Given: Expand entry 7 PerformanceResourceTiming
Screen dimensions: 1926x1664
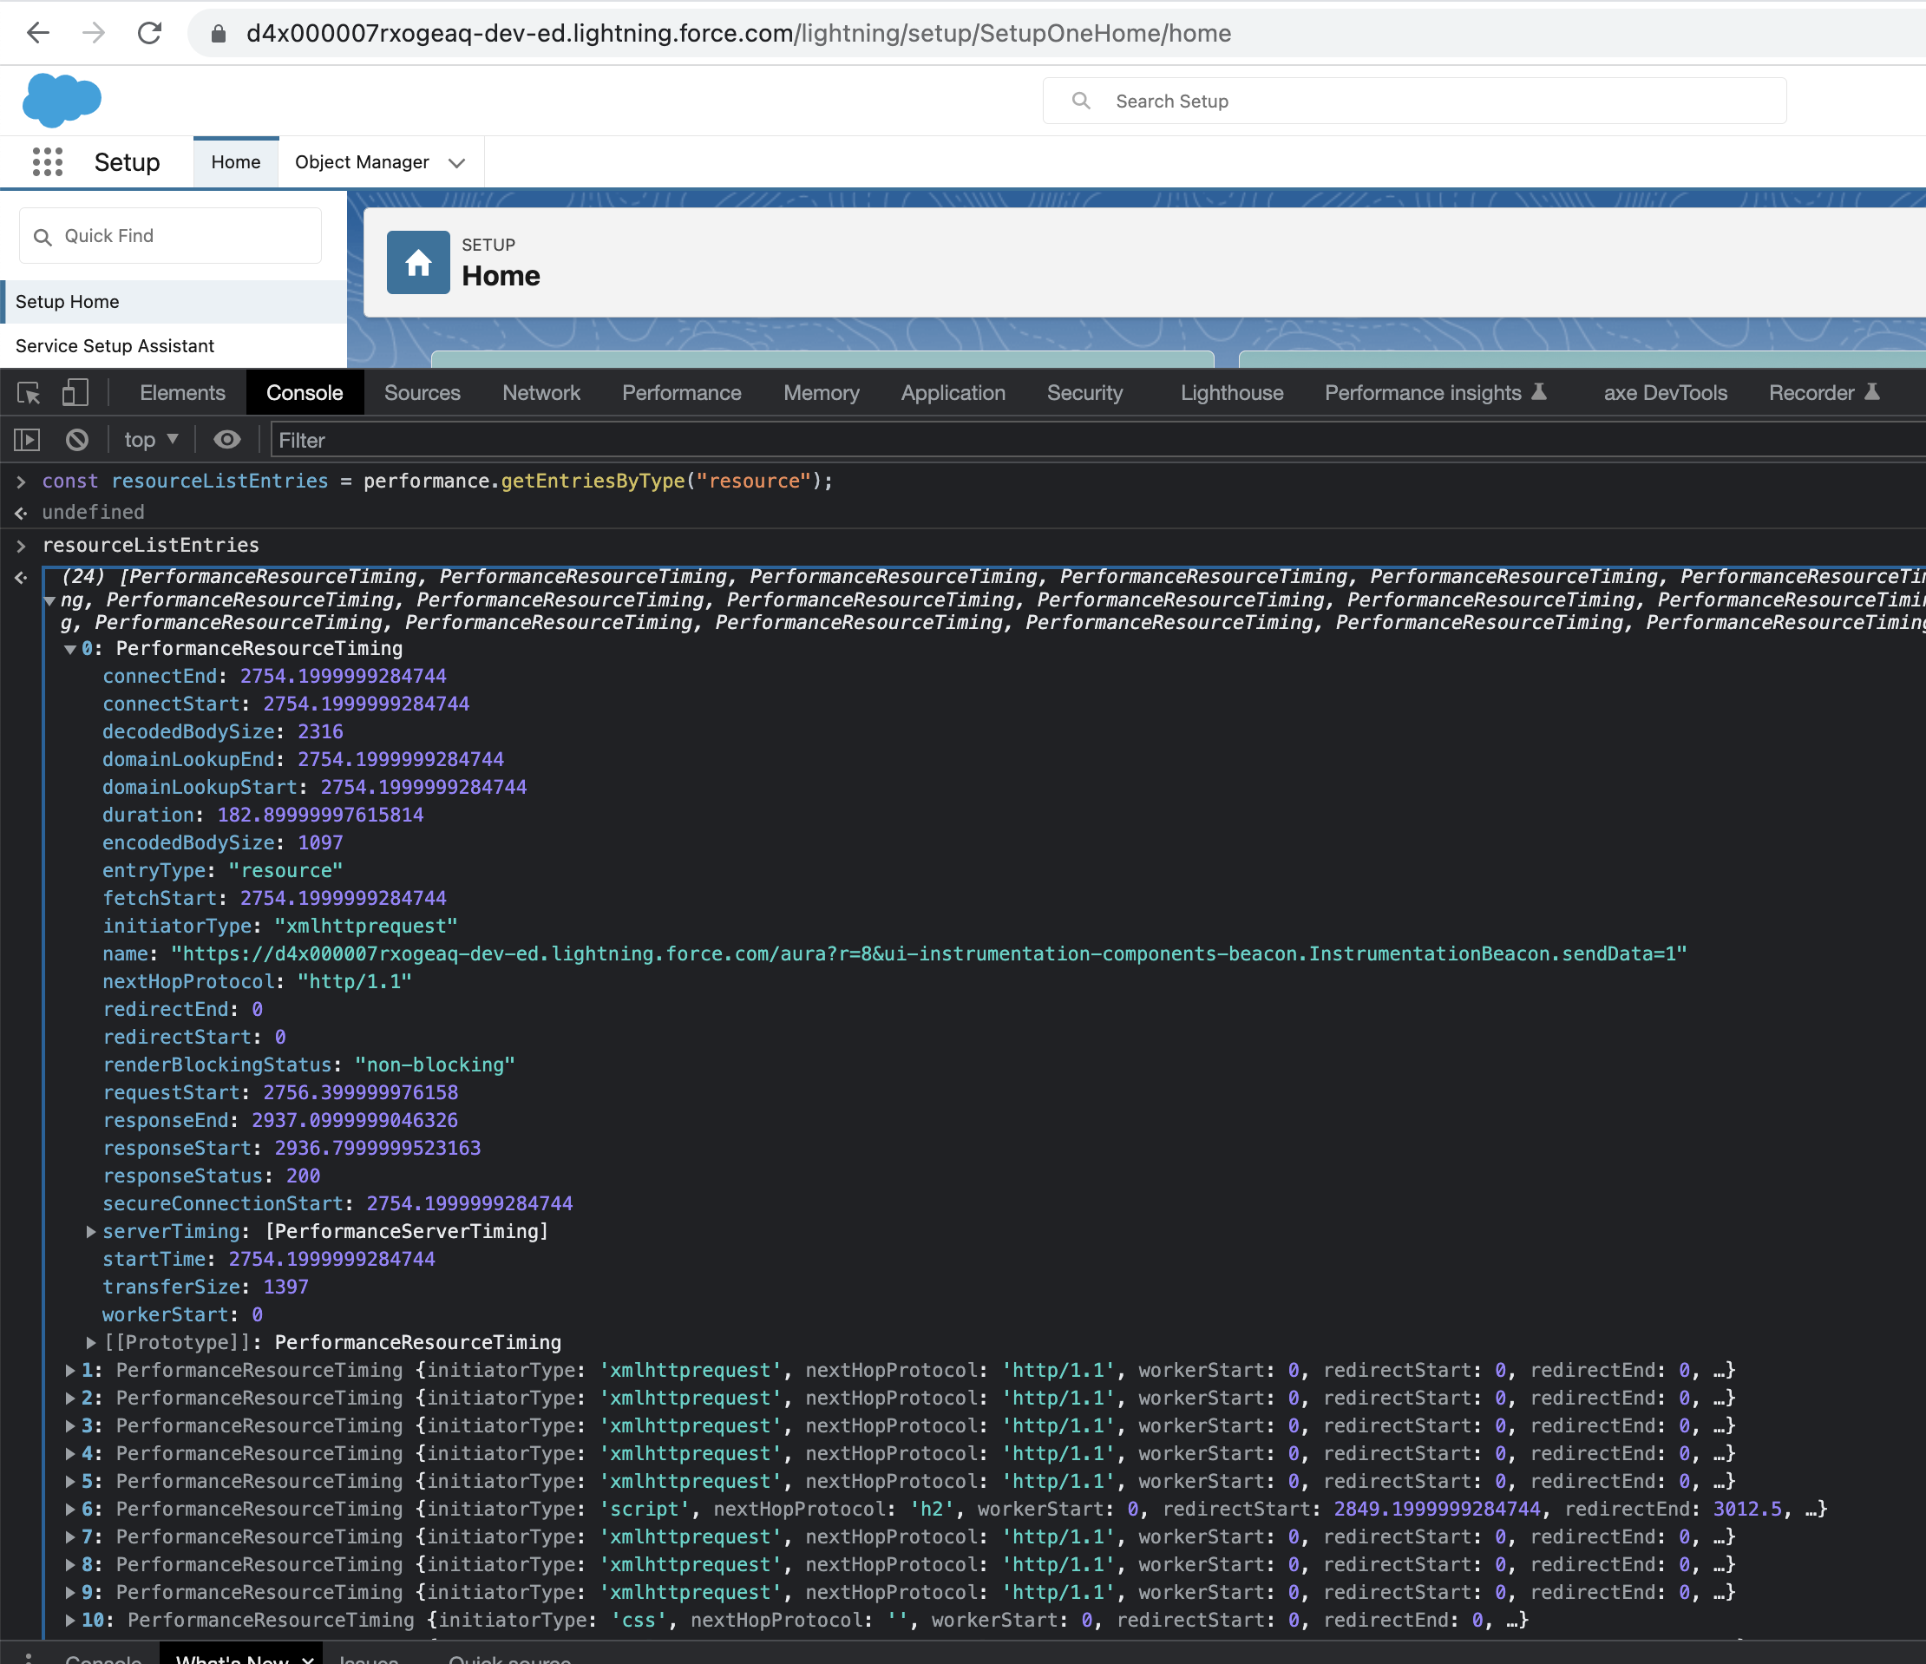Looking at the screenshot, I should [69, 1536].
